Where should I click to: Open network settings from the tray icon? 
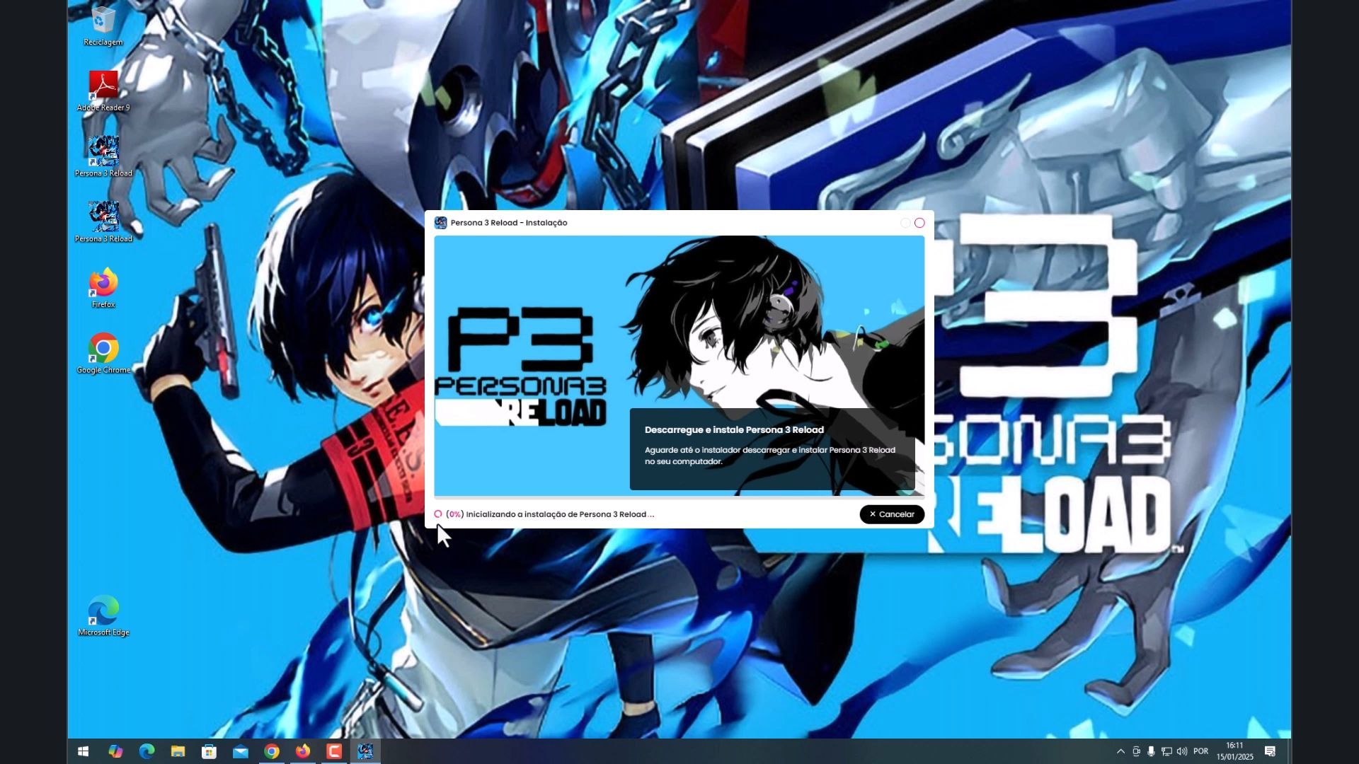[x=1166, y=751]
